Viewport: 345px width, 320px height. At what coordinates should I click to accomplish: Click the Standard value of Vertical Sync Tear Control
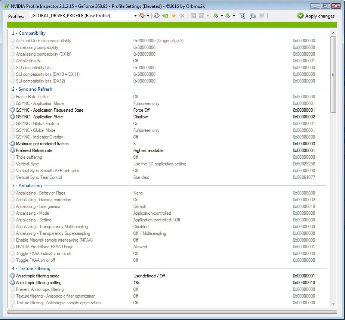[x=141, y=177]
